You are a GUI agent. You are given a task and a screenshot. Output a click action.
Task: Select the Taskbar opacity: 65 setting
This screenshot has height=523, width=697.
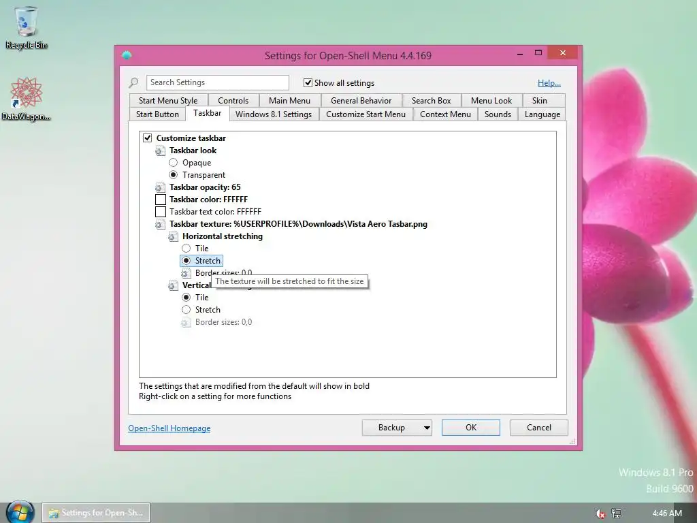click(205, 187)
